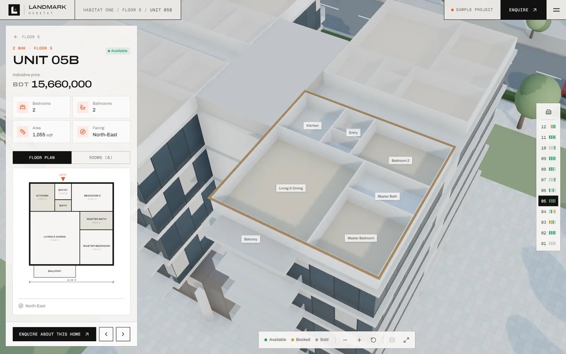The image size is (566, 354).
Task: Click the Bedrooms bed icon
Action: [x=23, y=107]
